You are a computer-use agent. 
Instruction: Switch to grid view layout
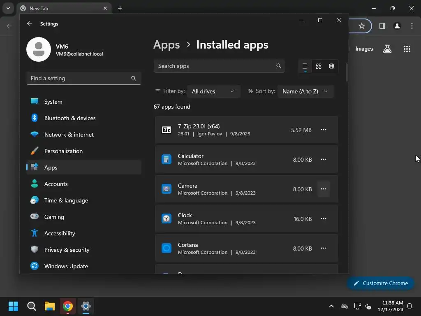(319, 66)
